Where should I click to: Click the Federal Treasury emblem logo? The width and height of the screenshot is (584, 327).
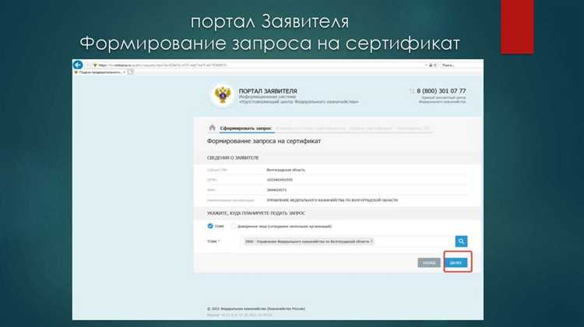223,95
